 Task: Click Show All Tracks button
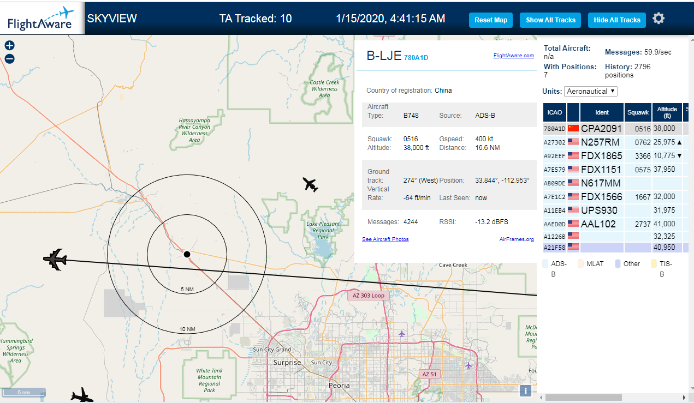[550, 20]
